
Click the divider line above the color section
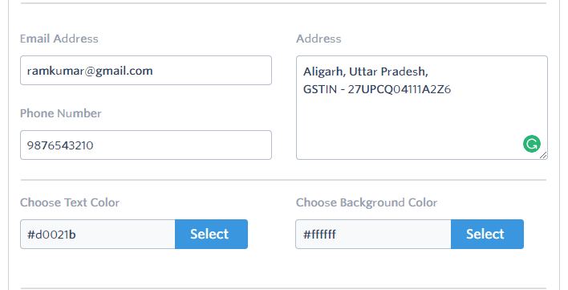point(283,180)
